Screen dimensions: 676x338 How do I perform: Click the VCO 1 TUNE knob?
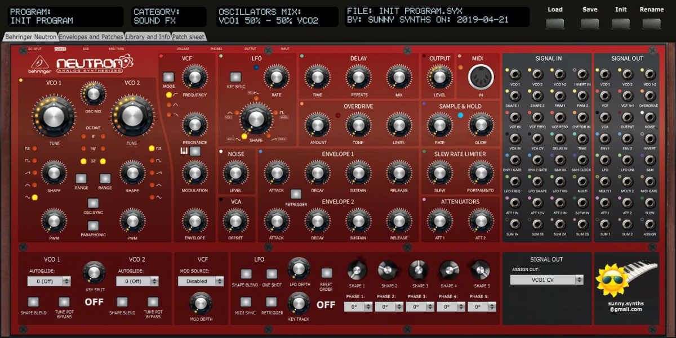53,117
